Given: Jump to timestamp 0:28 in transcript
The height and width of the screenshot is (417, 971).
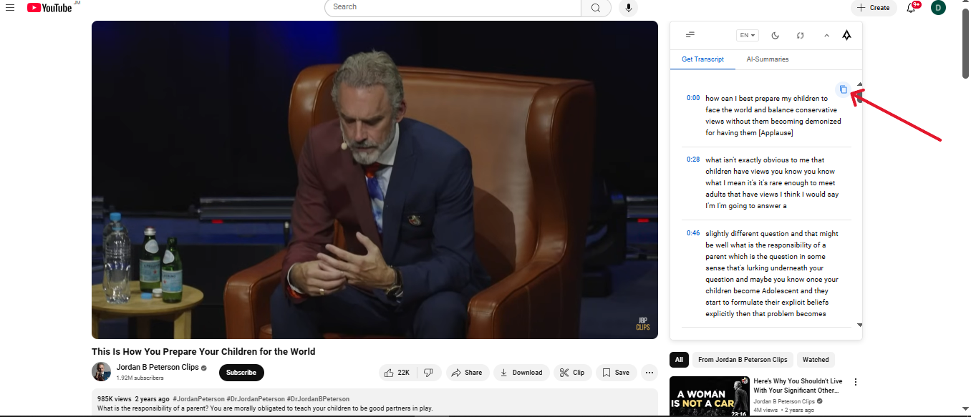Looking at the screenshot, I should (693, 160).
